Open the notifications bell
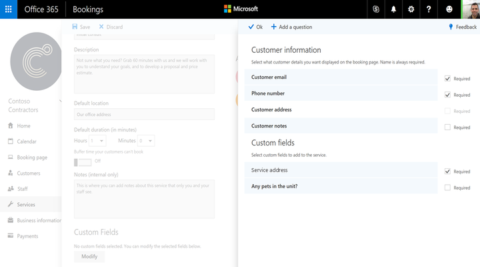480x267 pixels. pos(393,9)
